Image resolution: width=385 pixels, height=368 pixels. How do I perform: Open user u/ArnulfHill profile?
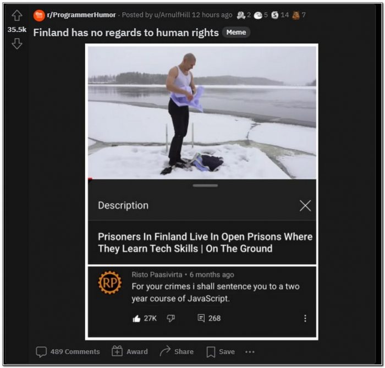tap(172, 15)
